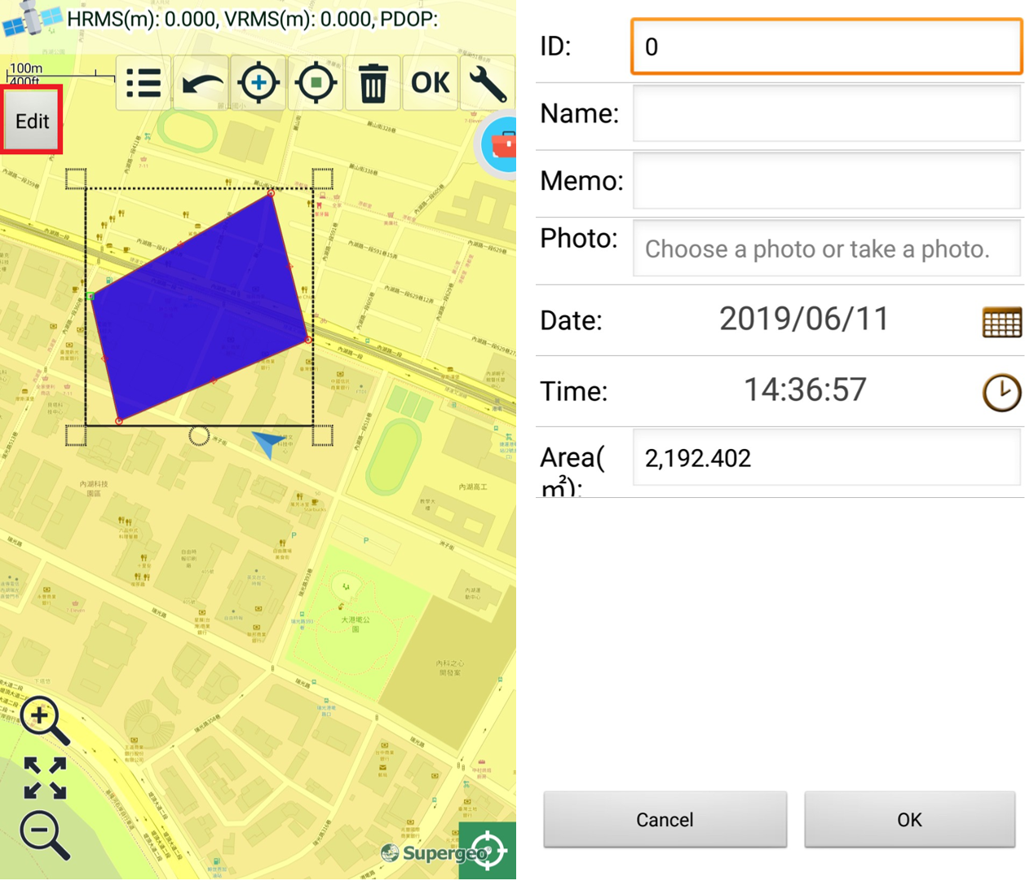
Task: Cancel the attribute form
Action: coord(665,820)
